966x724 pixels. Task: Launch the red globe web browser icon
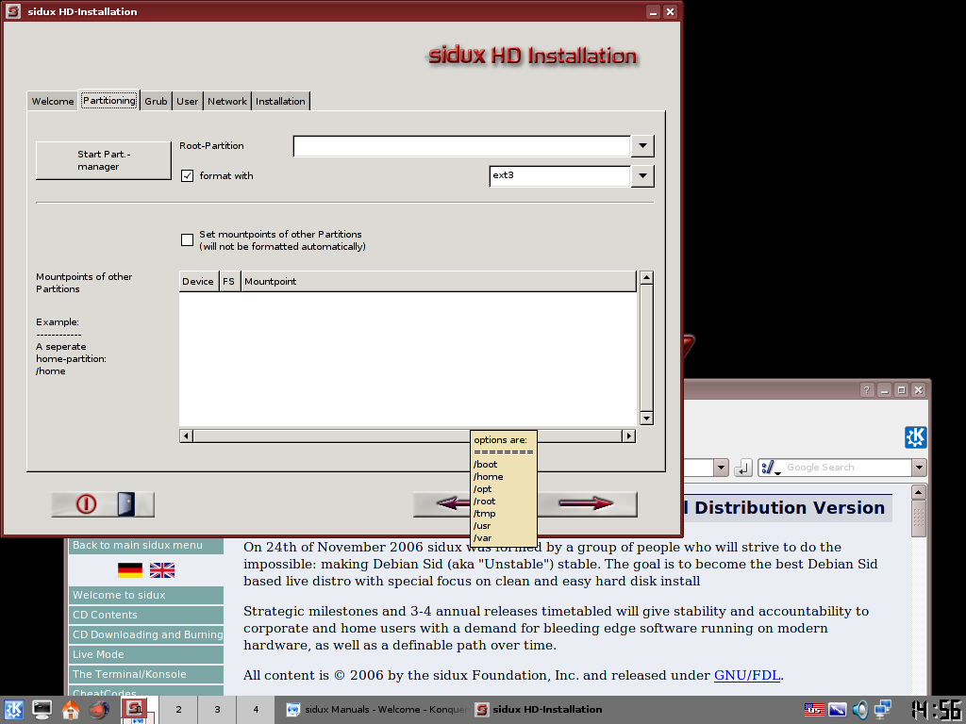point(98,710)
